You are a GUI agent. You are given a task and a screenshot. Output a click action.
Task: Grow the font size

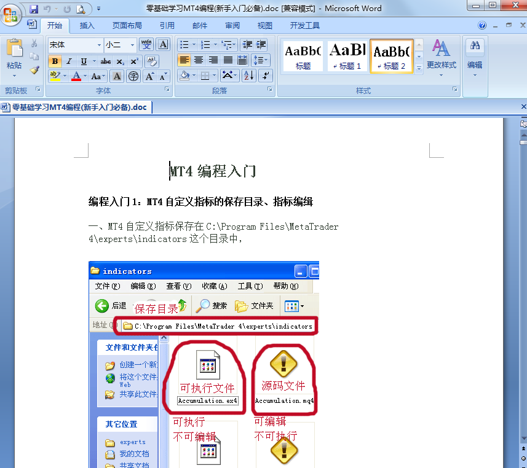(149, 76)
